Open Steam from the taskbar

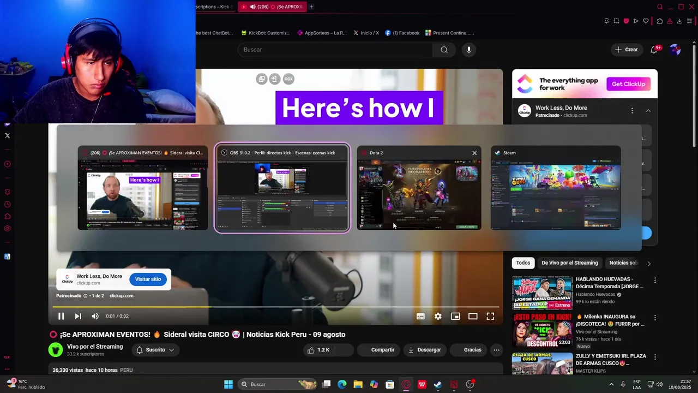(x=437, y=384)
